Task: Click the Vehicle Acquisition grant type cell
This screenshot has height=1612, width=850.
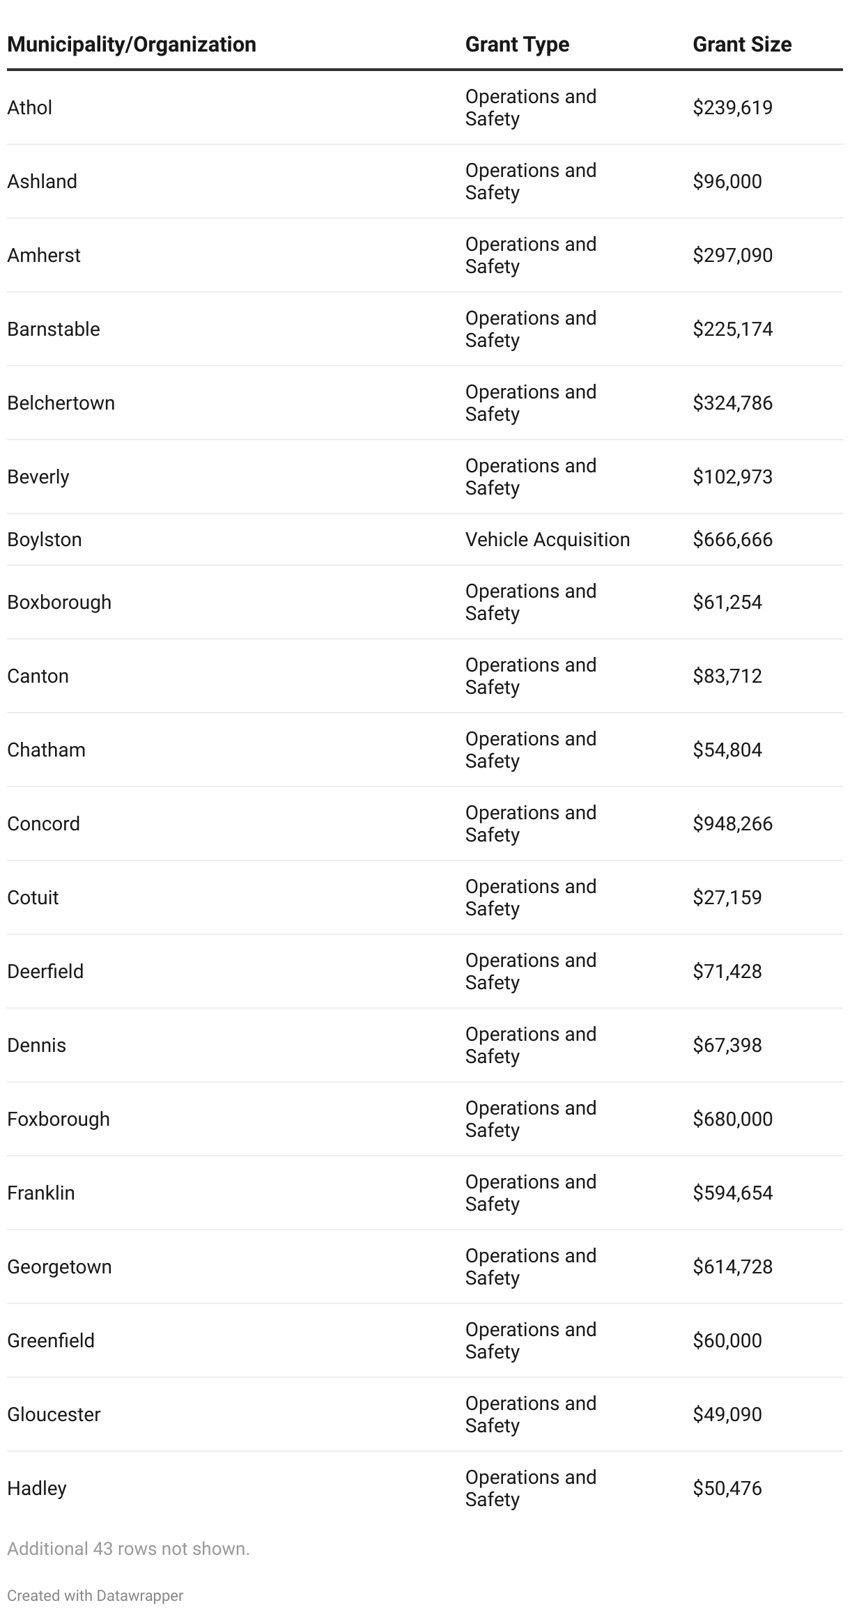Action: 547,539
